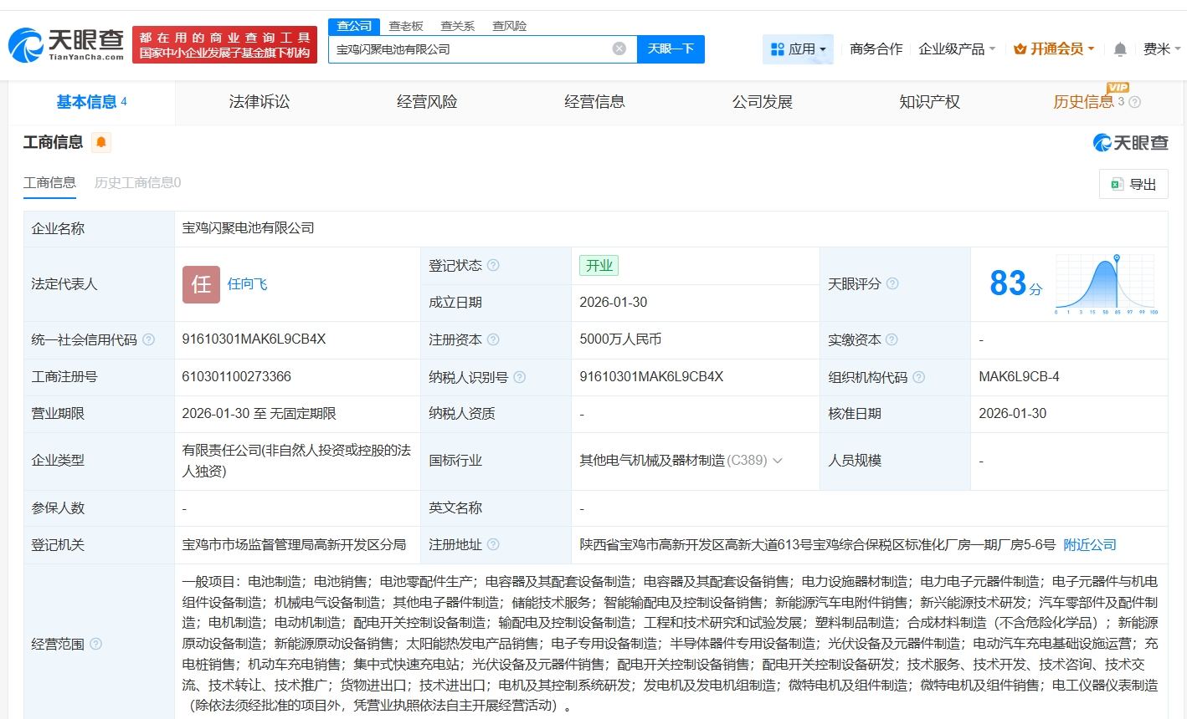Switch to the 法律诉讼 tab
This screenshot has width=1187, height=719.
[259, 102]
